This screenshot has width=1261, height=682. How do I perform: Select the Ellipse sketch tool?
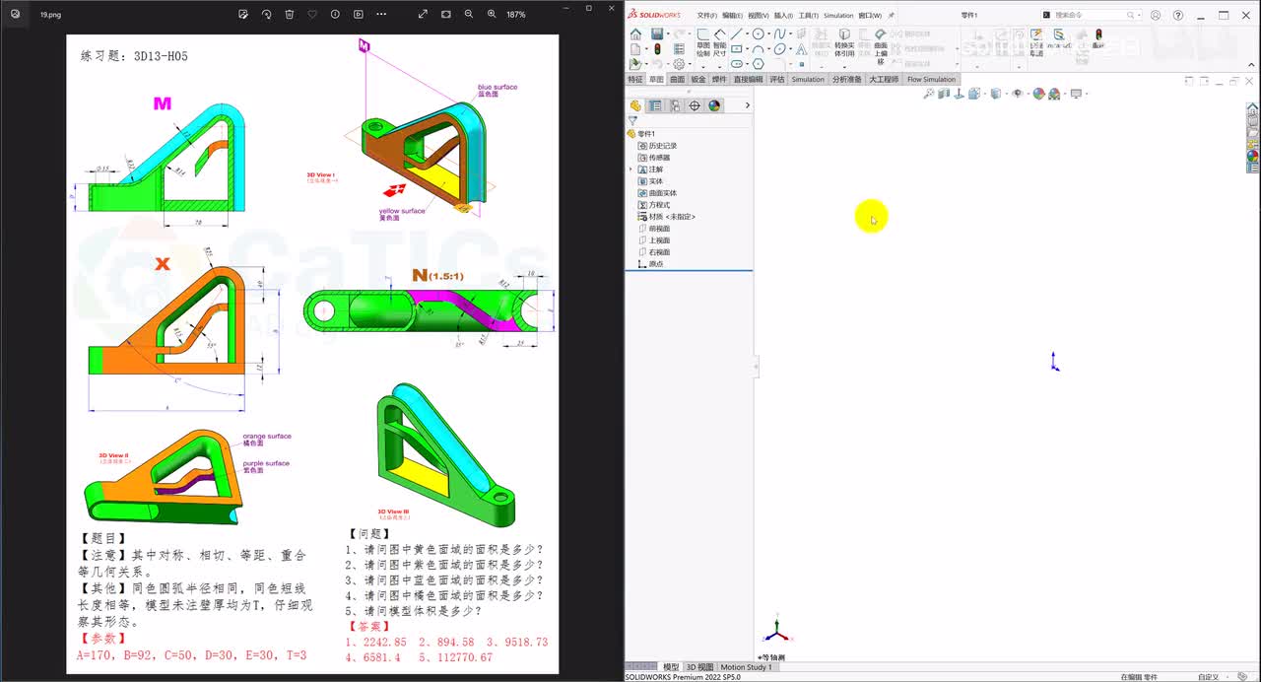pyautogui.click(x=779, y=49)
